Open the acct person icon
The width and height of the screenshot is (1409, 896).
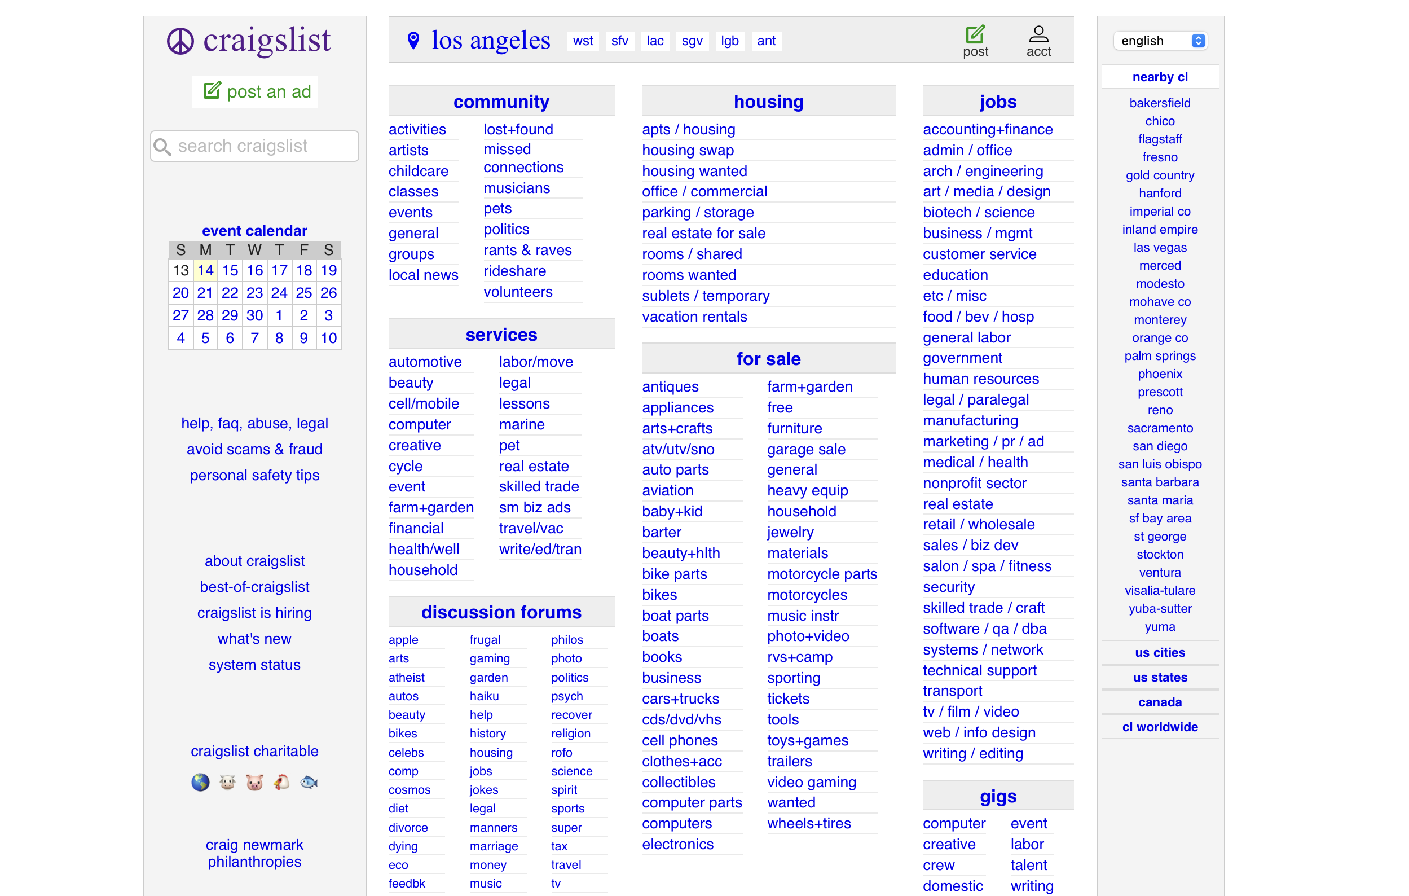coord(1038,35)
